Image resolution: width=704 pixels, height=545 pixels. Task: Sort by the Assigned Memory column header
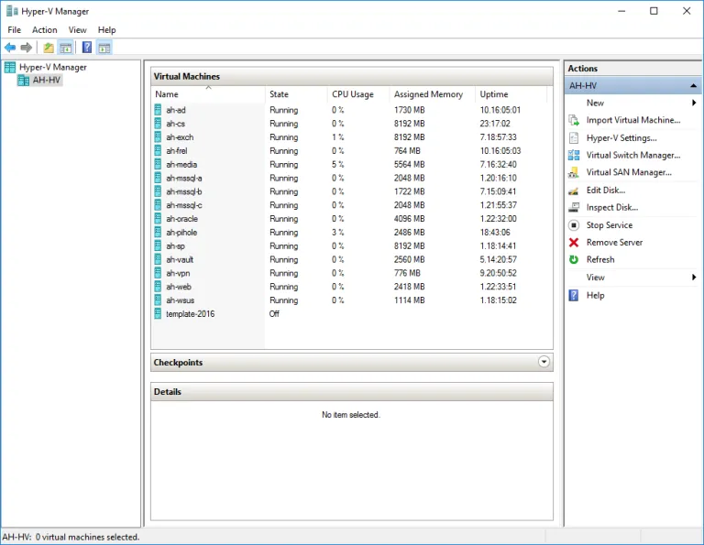(x=433, y=94)
